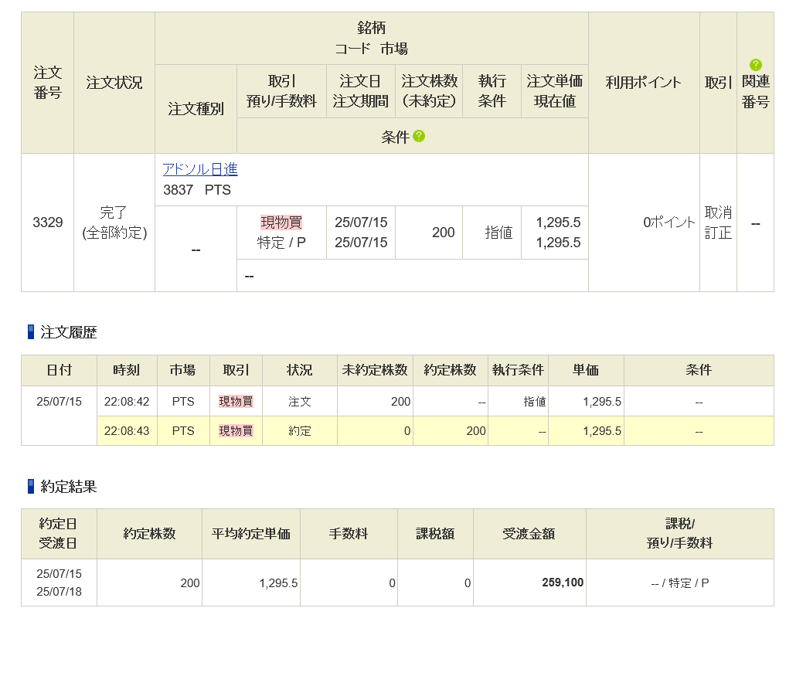Click the help icon above 関連番号
This screenshot has height=676, width=796.
point(755,64)
